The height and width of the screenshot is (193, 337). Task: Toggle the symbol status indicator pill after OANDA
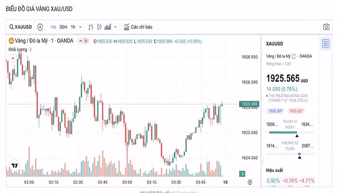[x=84, y=41]
